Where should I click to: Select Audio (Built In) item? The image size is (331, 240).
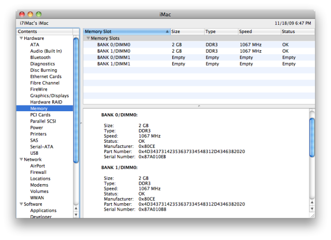pyautogui.click(x=46, y=51)
